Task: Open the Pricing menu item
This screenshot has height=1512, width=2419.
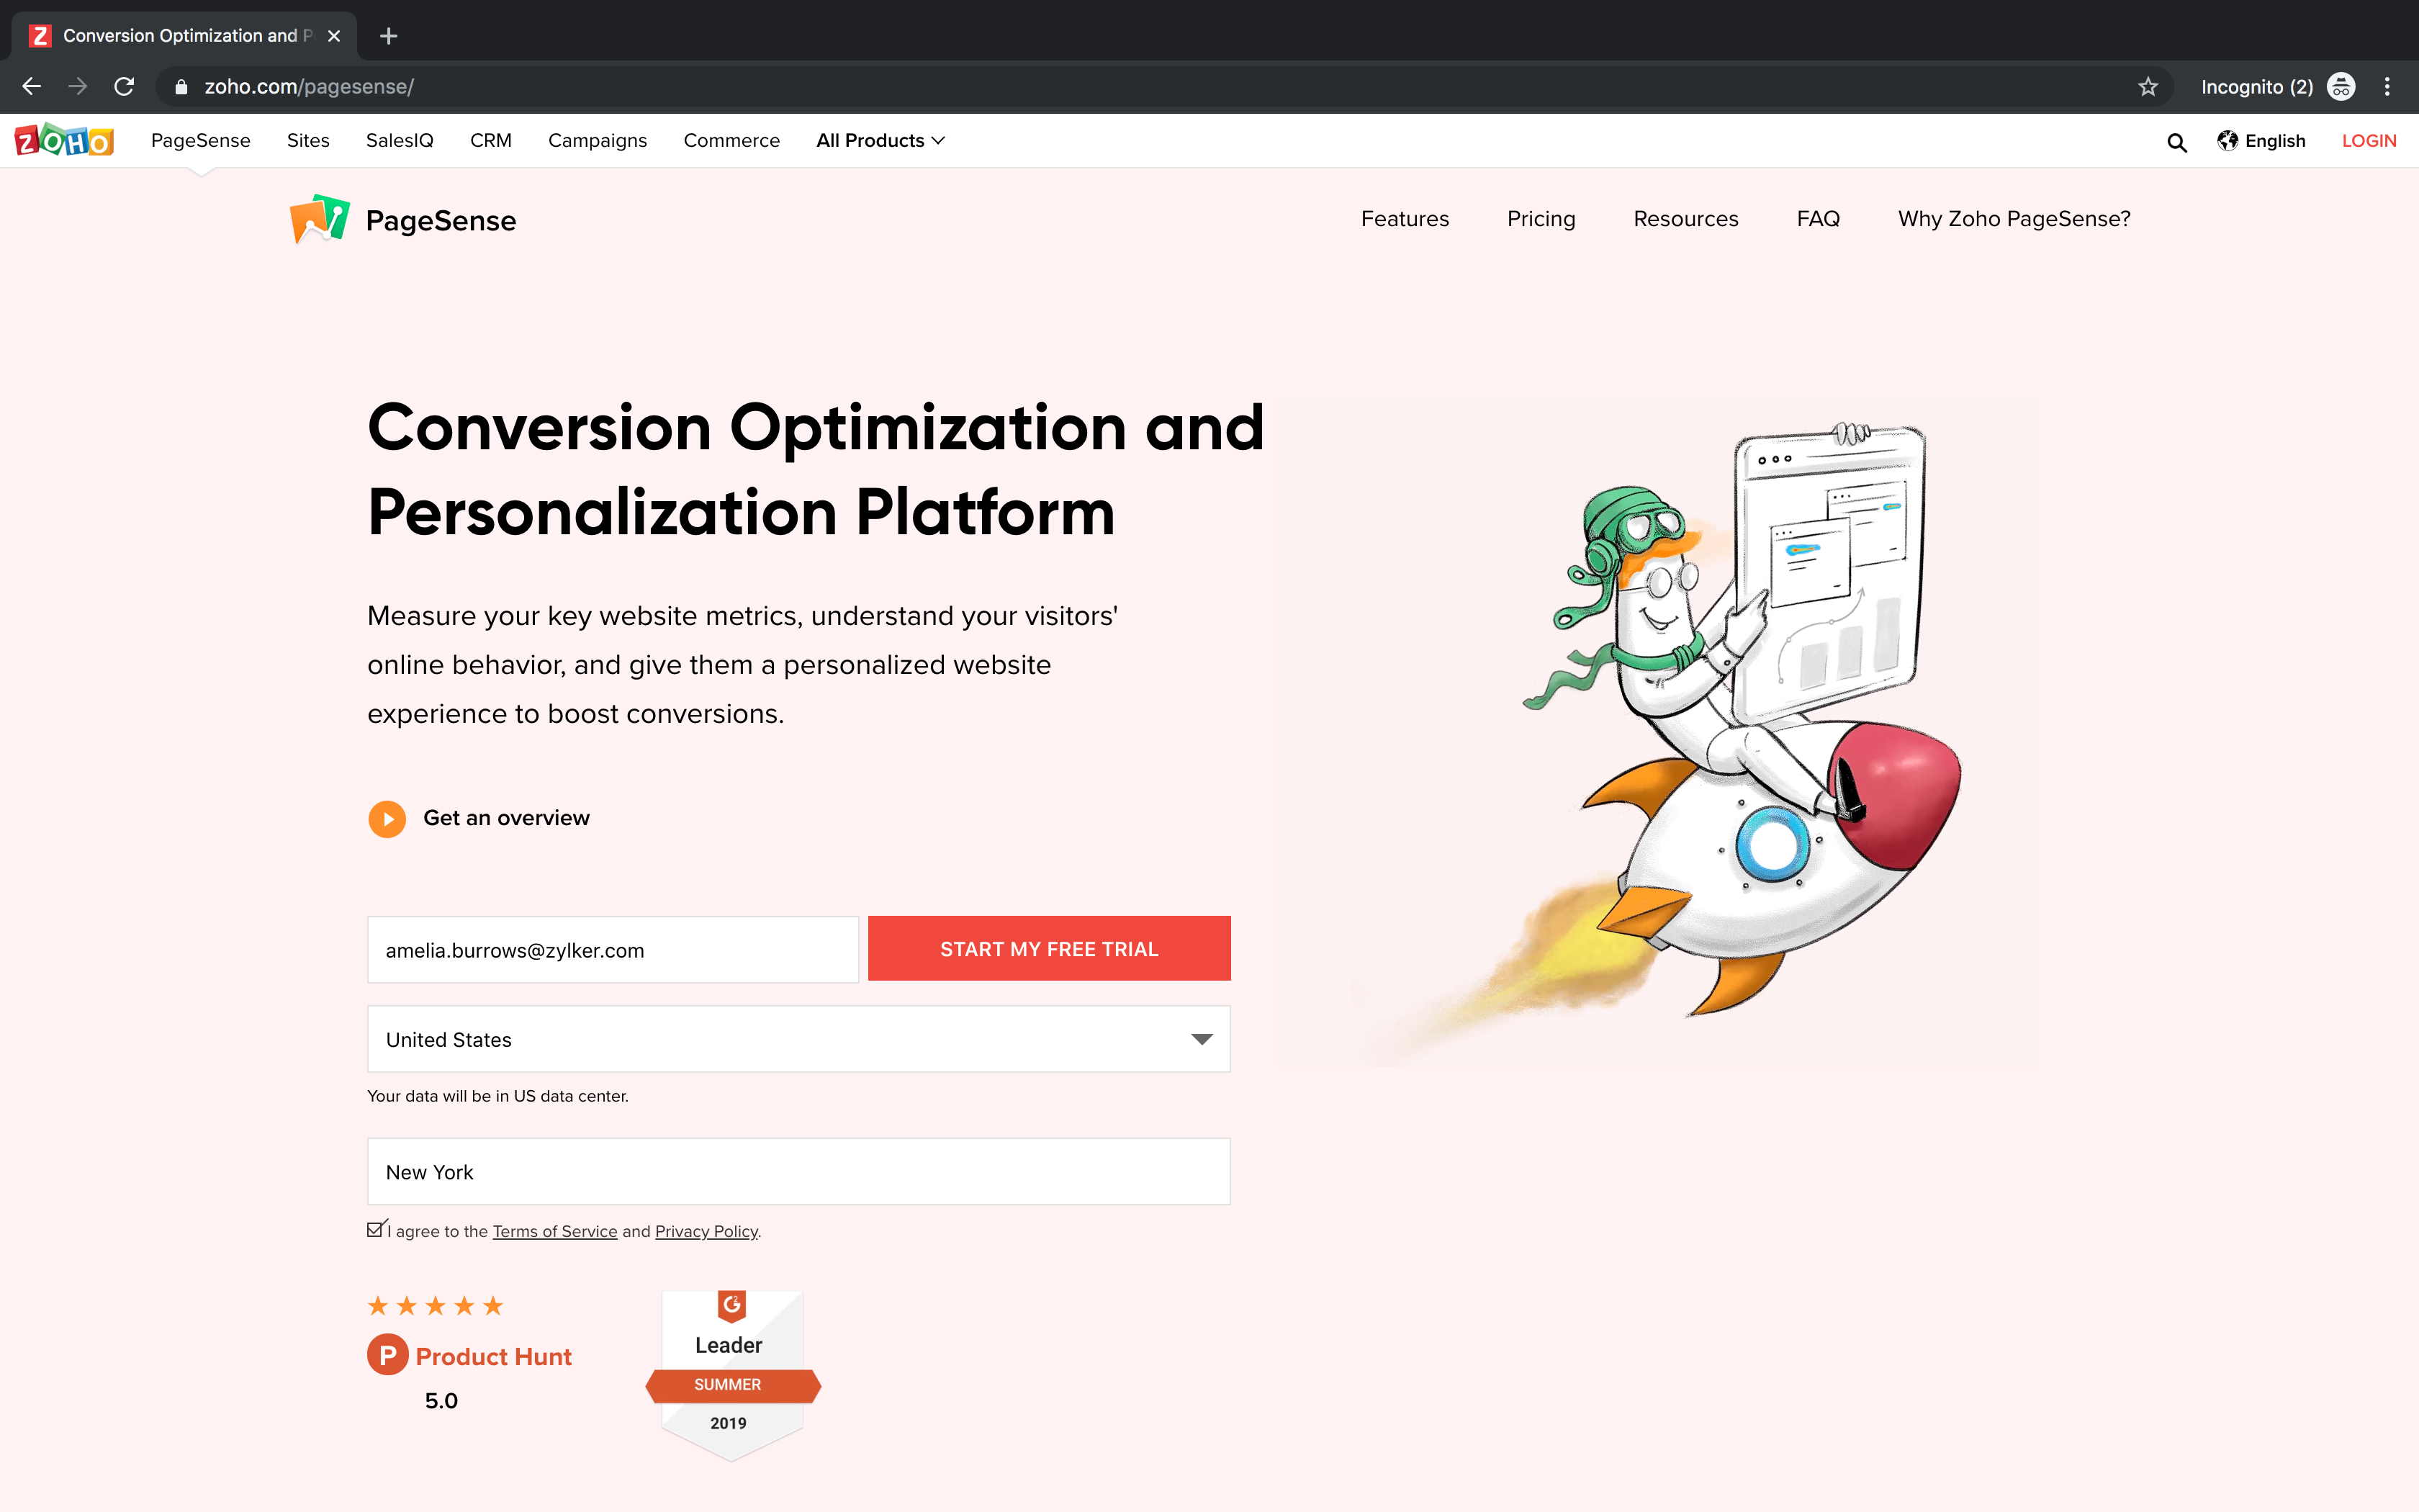Action: 1541,219
